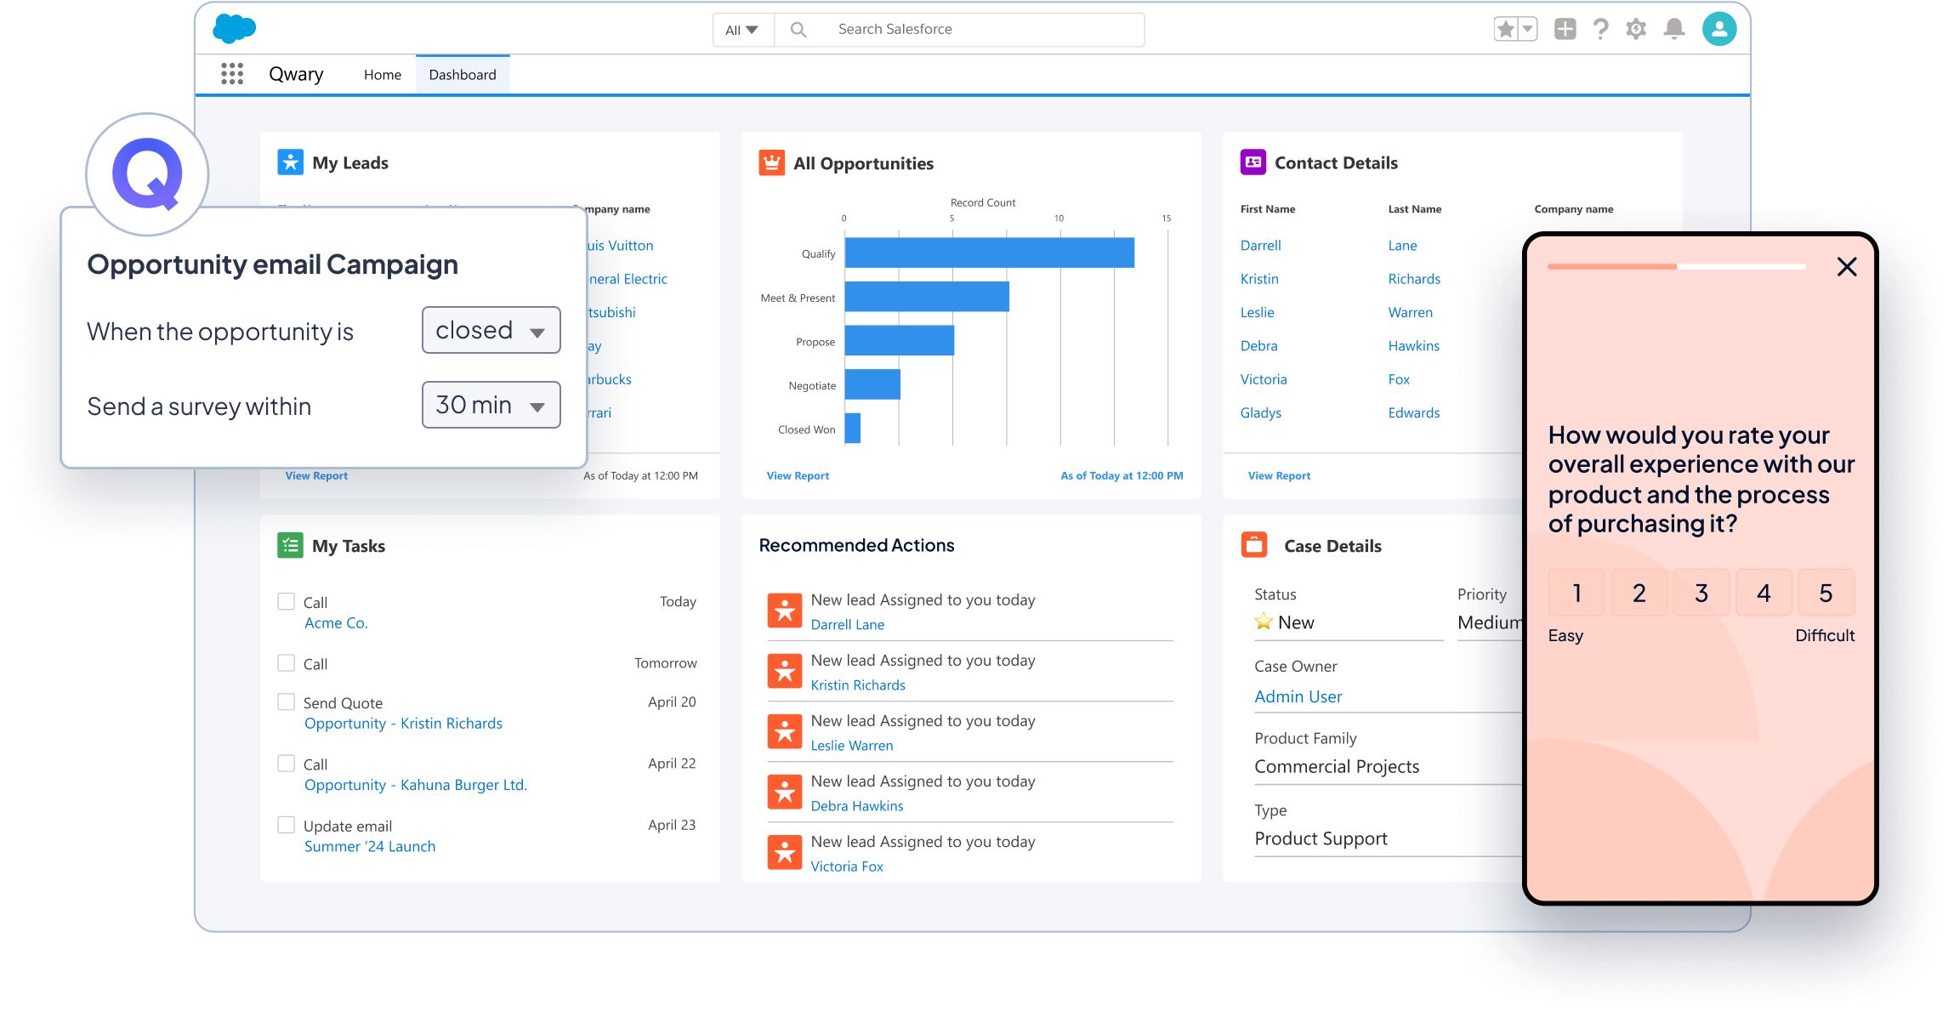
Task: Open Salesforce Help question mark icon
Action: click(x=1600, y=28)
